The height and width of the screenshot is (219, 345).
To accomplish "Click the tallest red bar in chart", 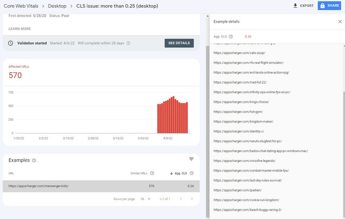I will point(174,115).
